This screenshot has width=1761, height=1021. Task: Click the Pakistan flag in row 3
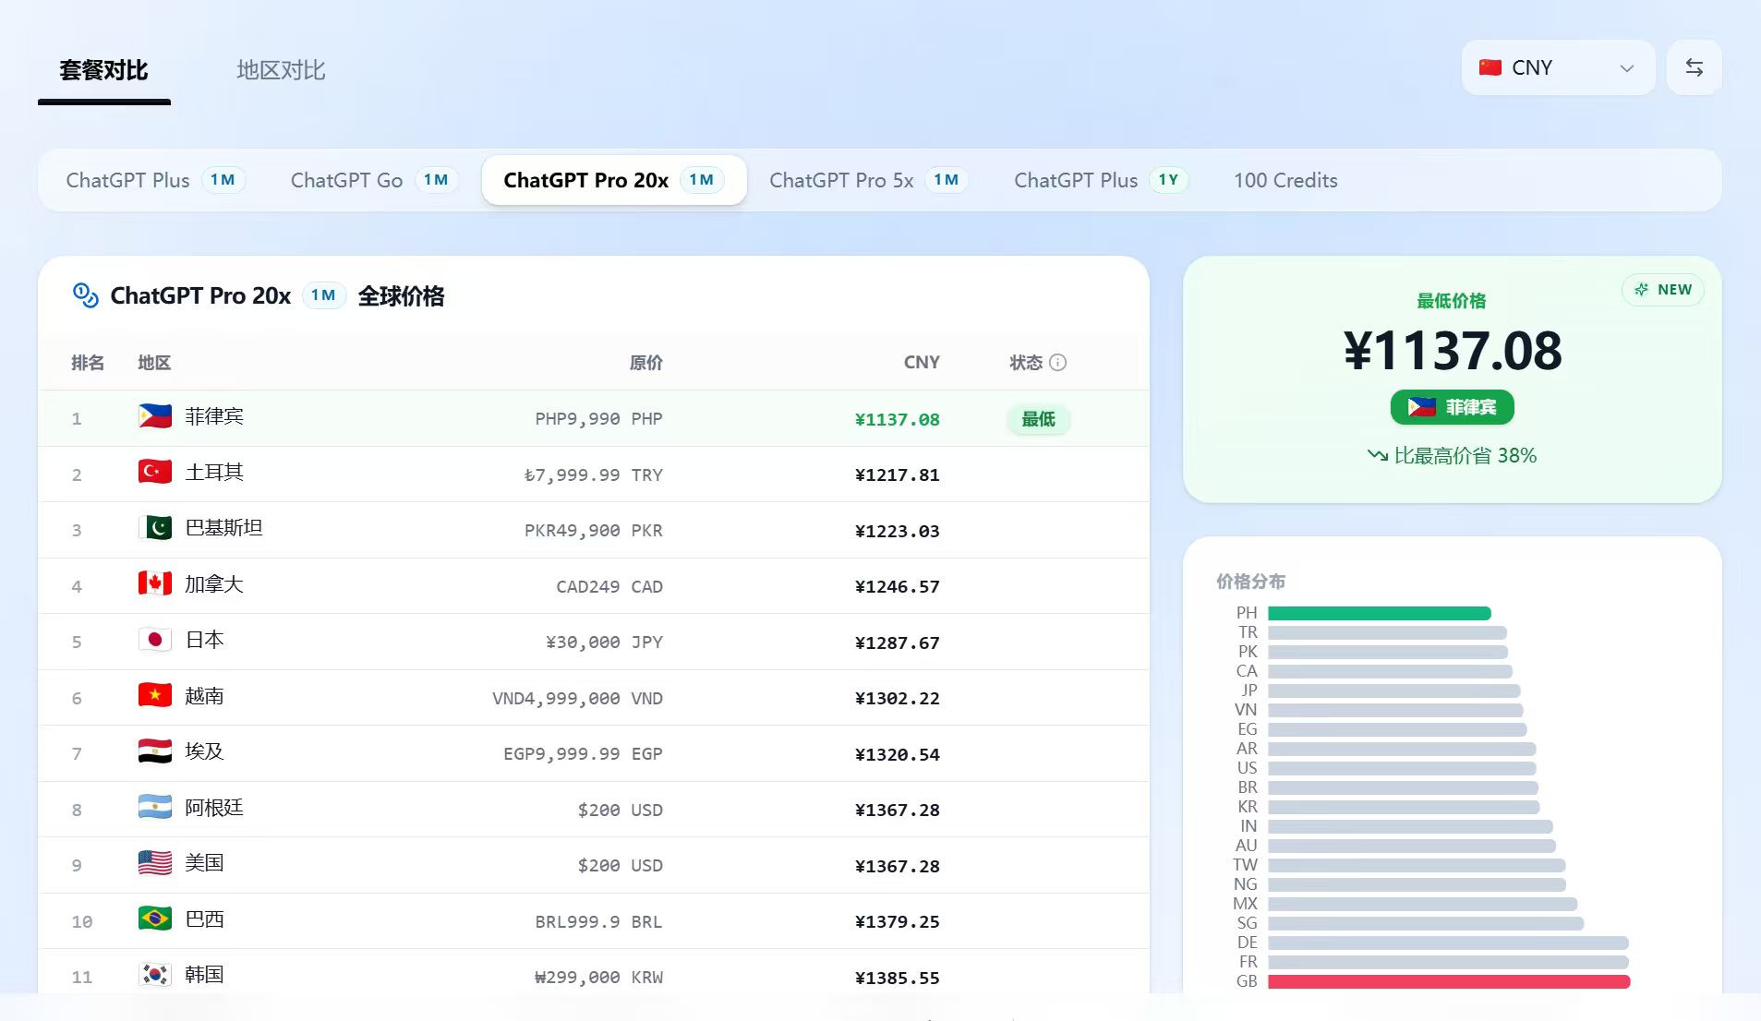pos(155,528)
